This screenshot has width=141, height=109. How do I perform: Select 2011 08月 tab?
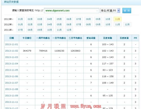tap(30, 30)
